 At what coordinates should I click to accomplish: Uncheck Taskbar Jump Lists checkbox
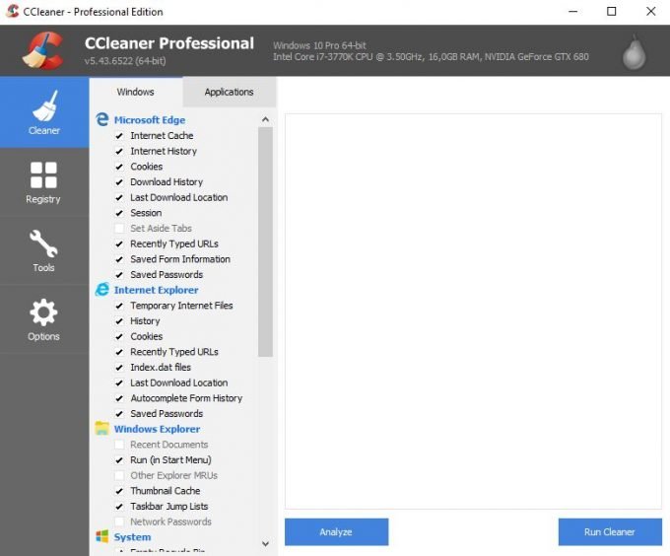pyautogui.click(x=119, y=507)
